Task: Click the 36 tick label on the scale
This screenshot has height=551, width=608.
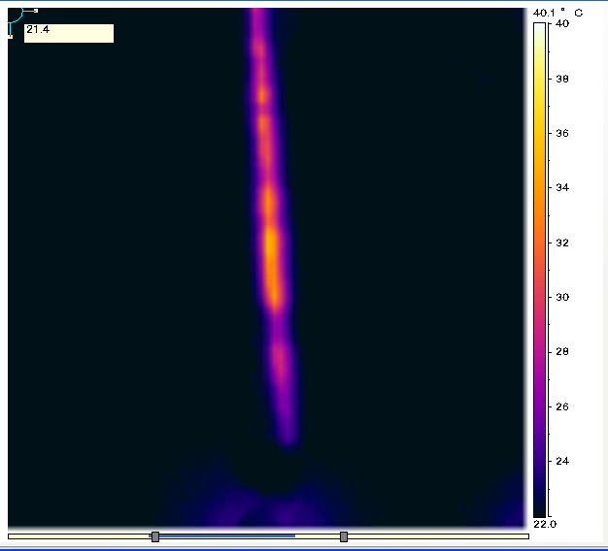Action: (x=560, y=133)
